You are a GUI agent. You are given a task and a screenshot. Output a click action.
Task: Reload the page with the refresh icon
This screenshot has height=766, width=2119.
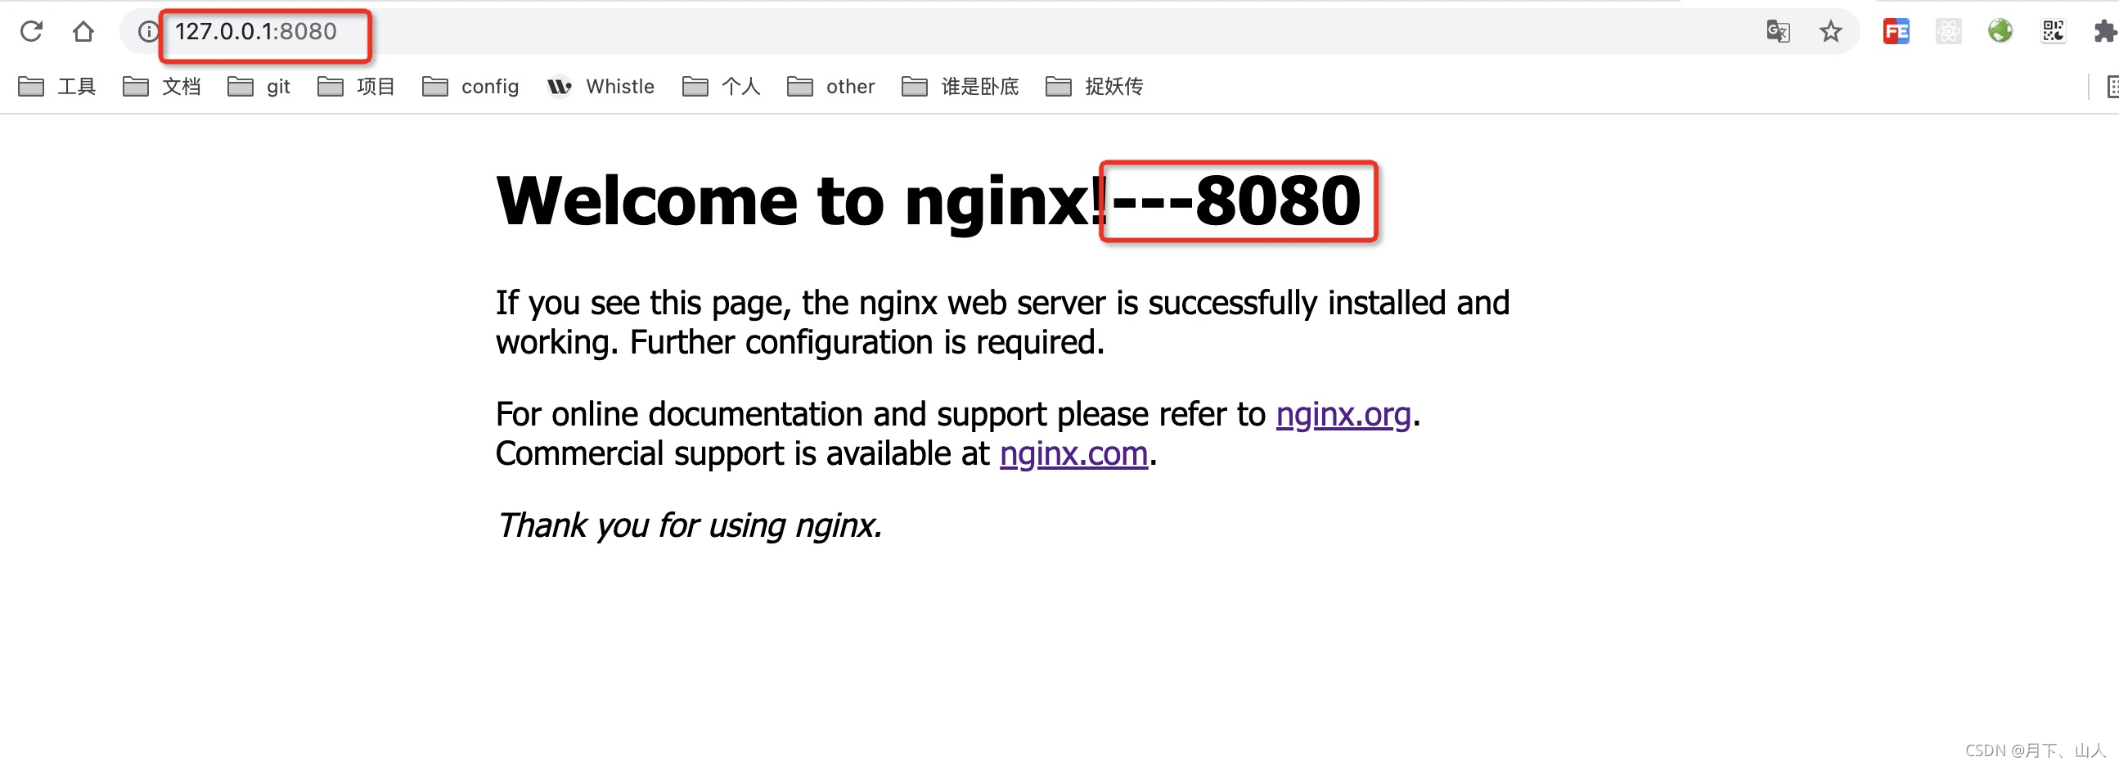(x=31, y=31)
